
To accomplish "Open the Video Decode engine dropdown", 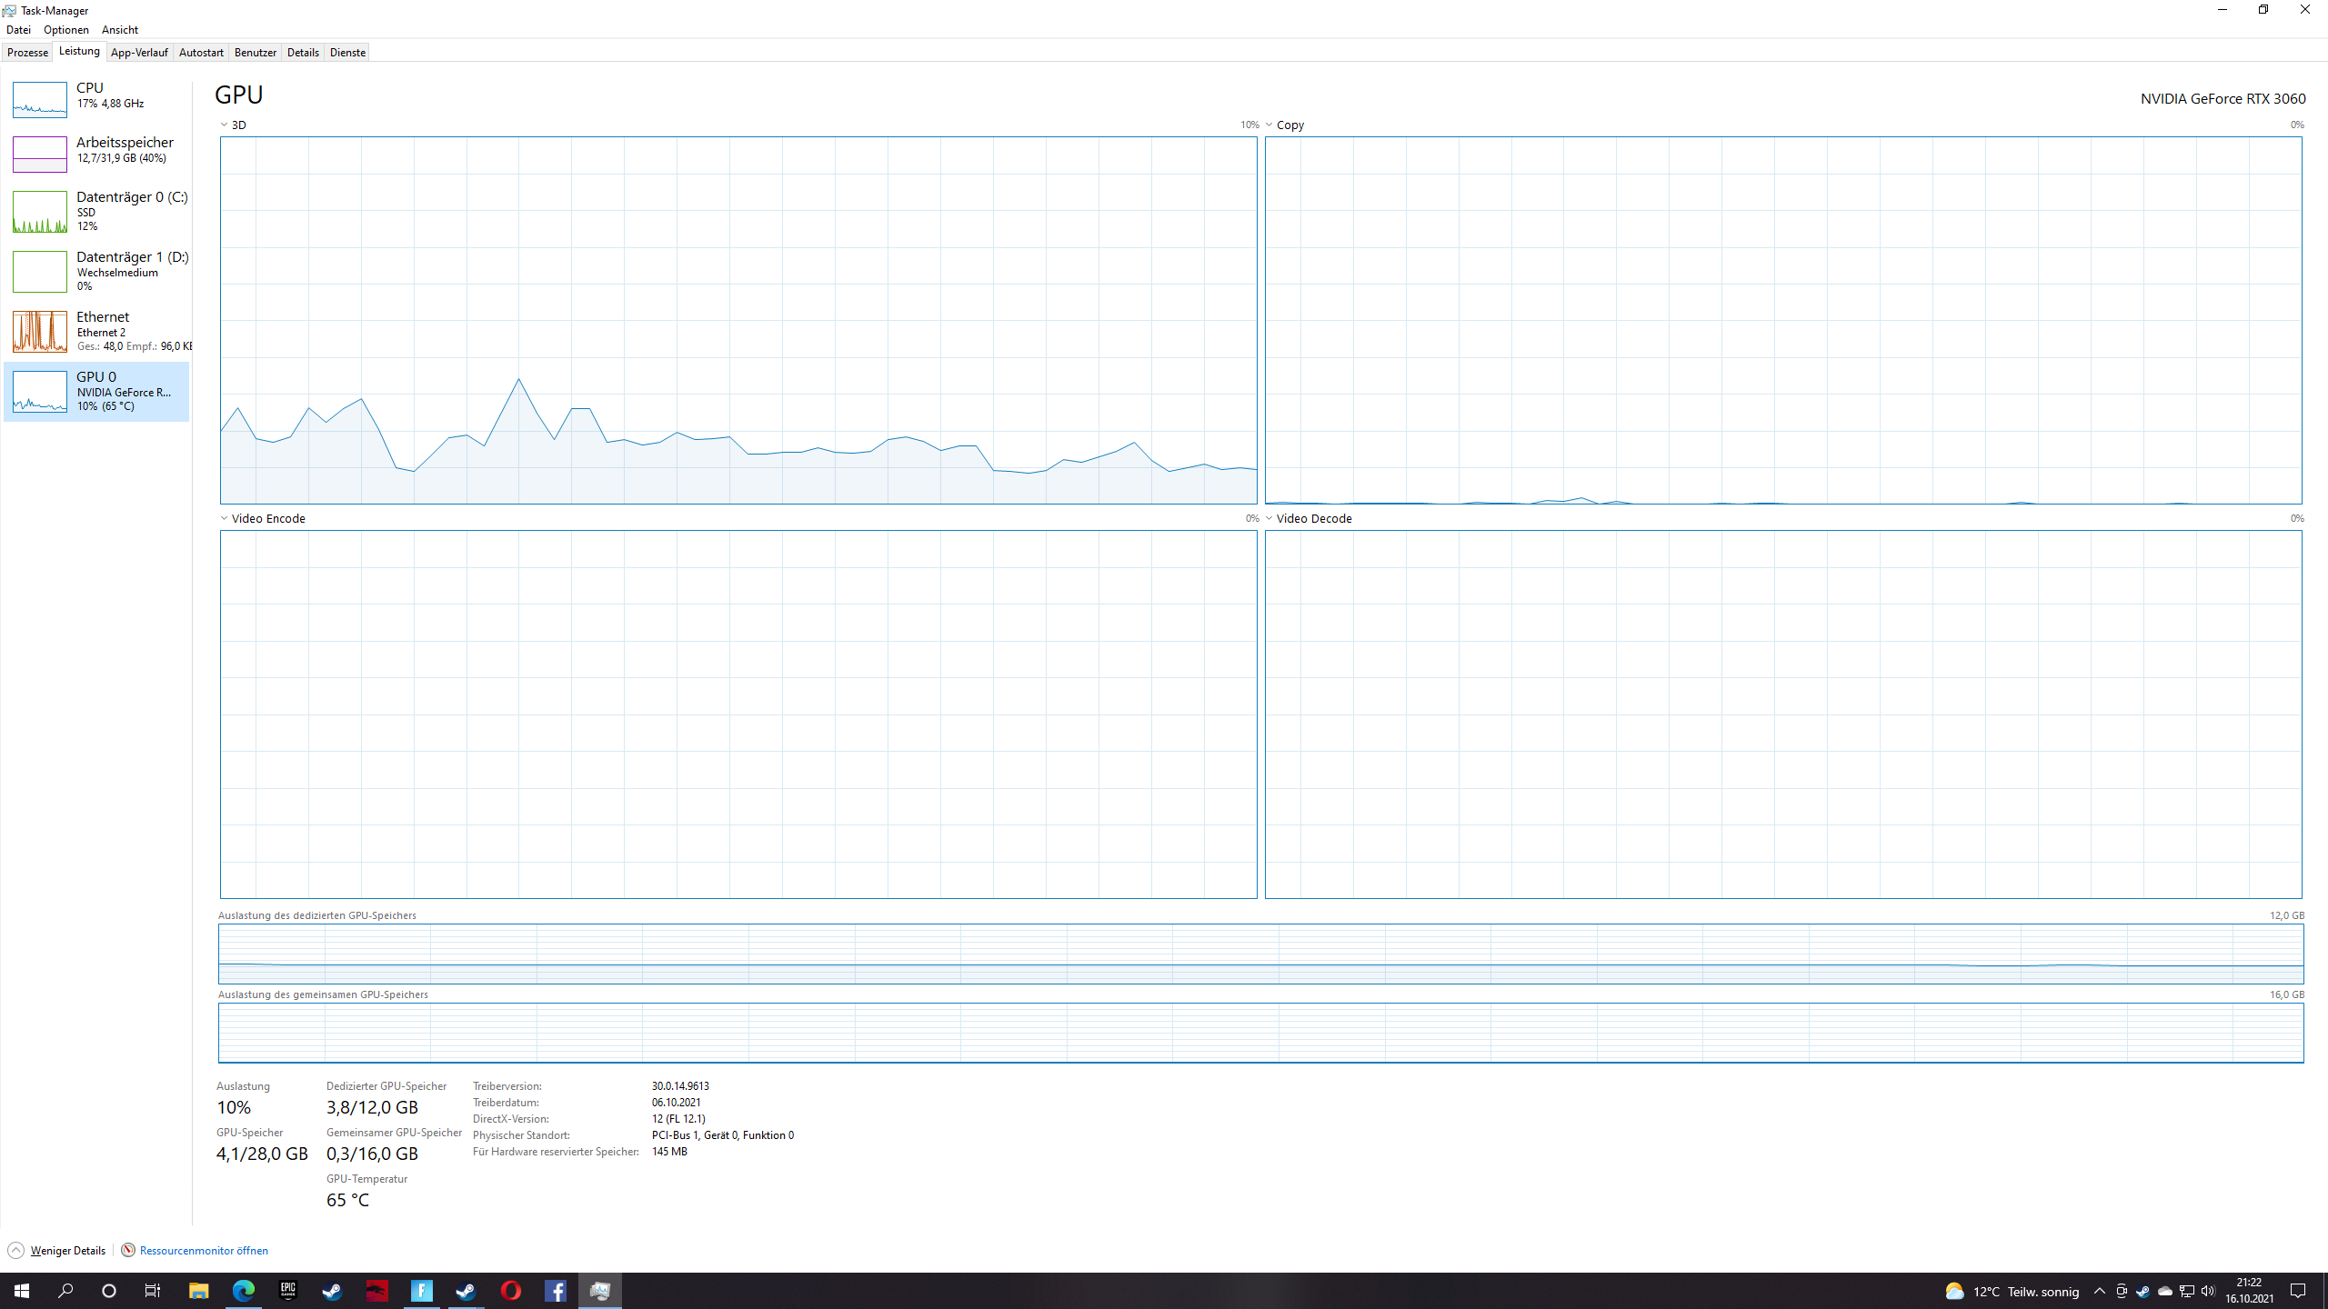I will (x=1269, y=518).
